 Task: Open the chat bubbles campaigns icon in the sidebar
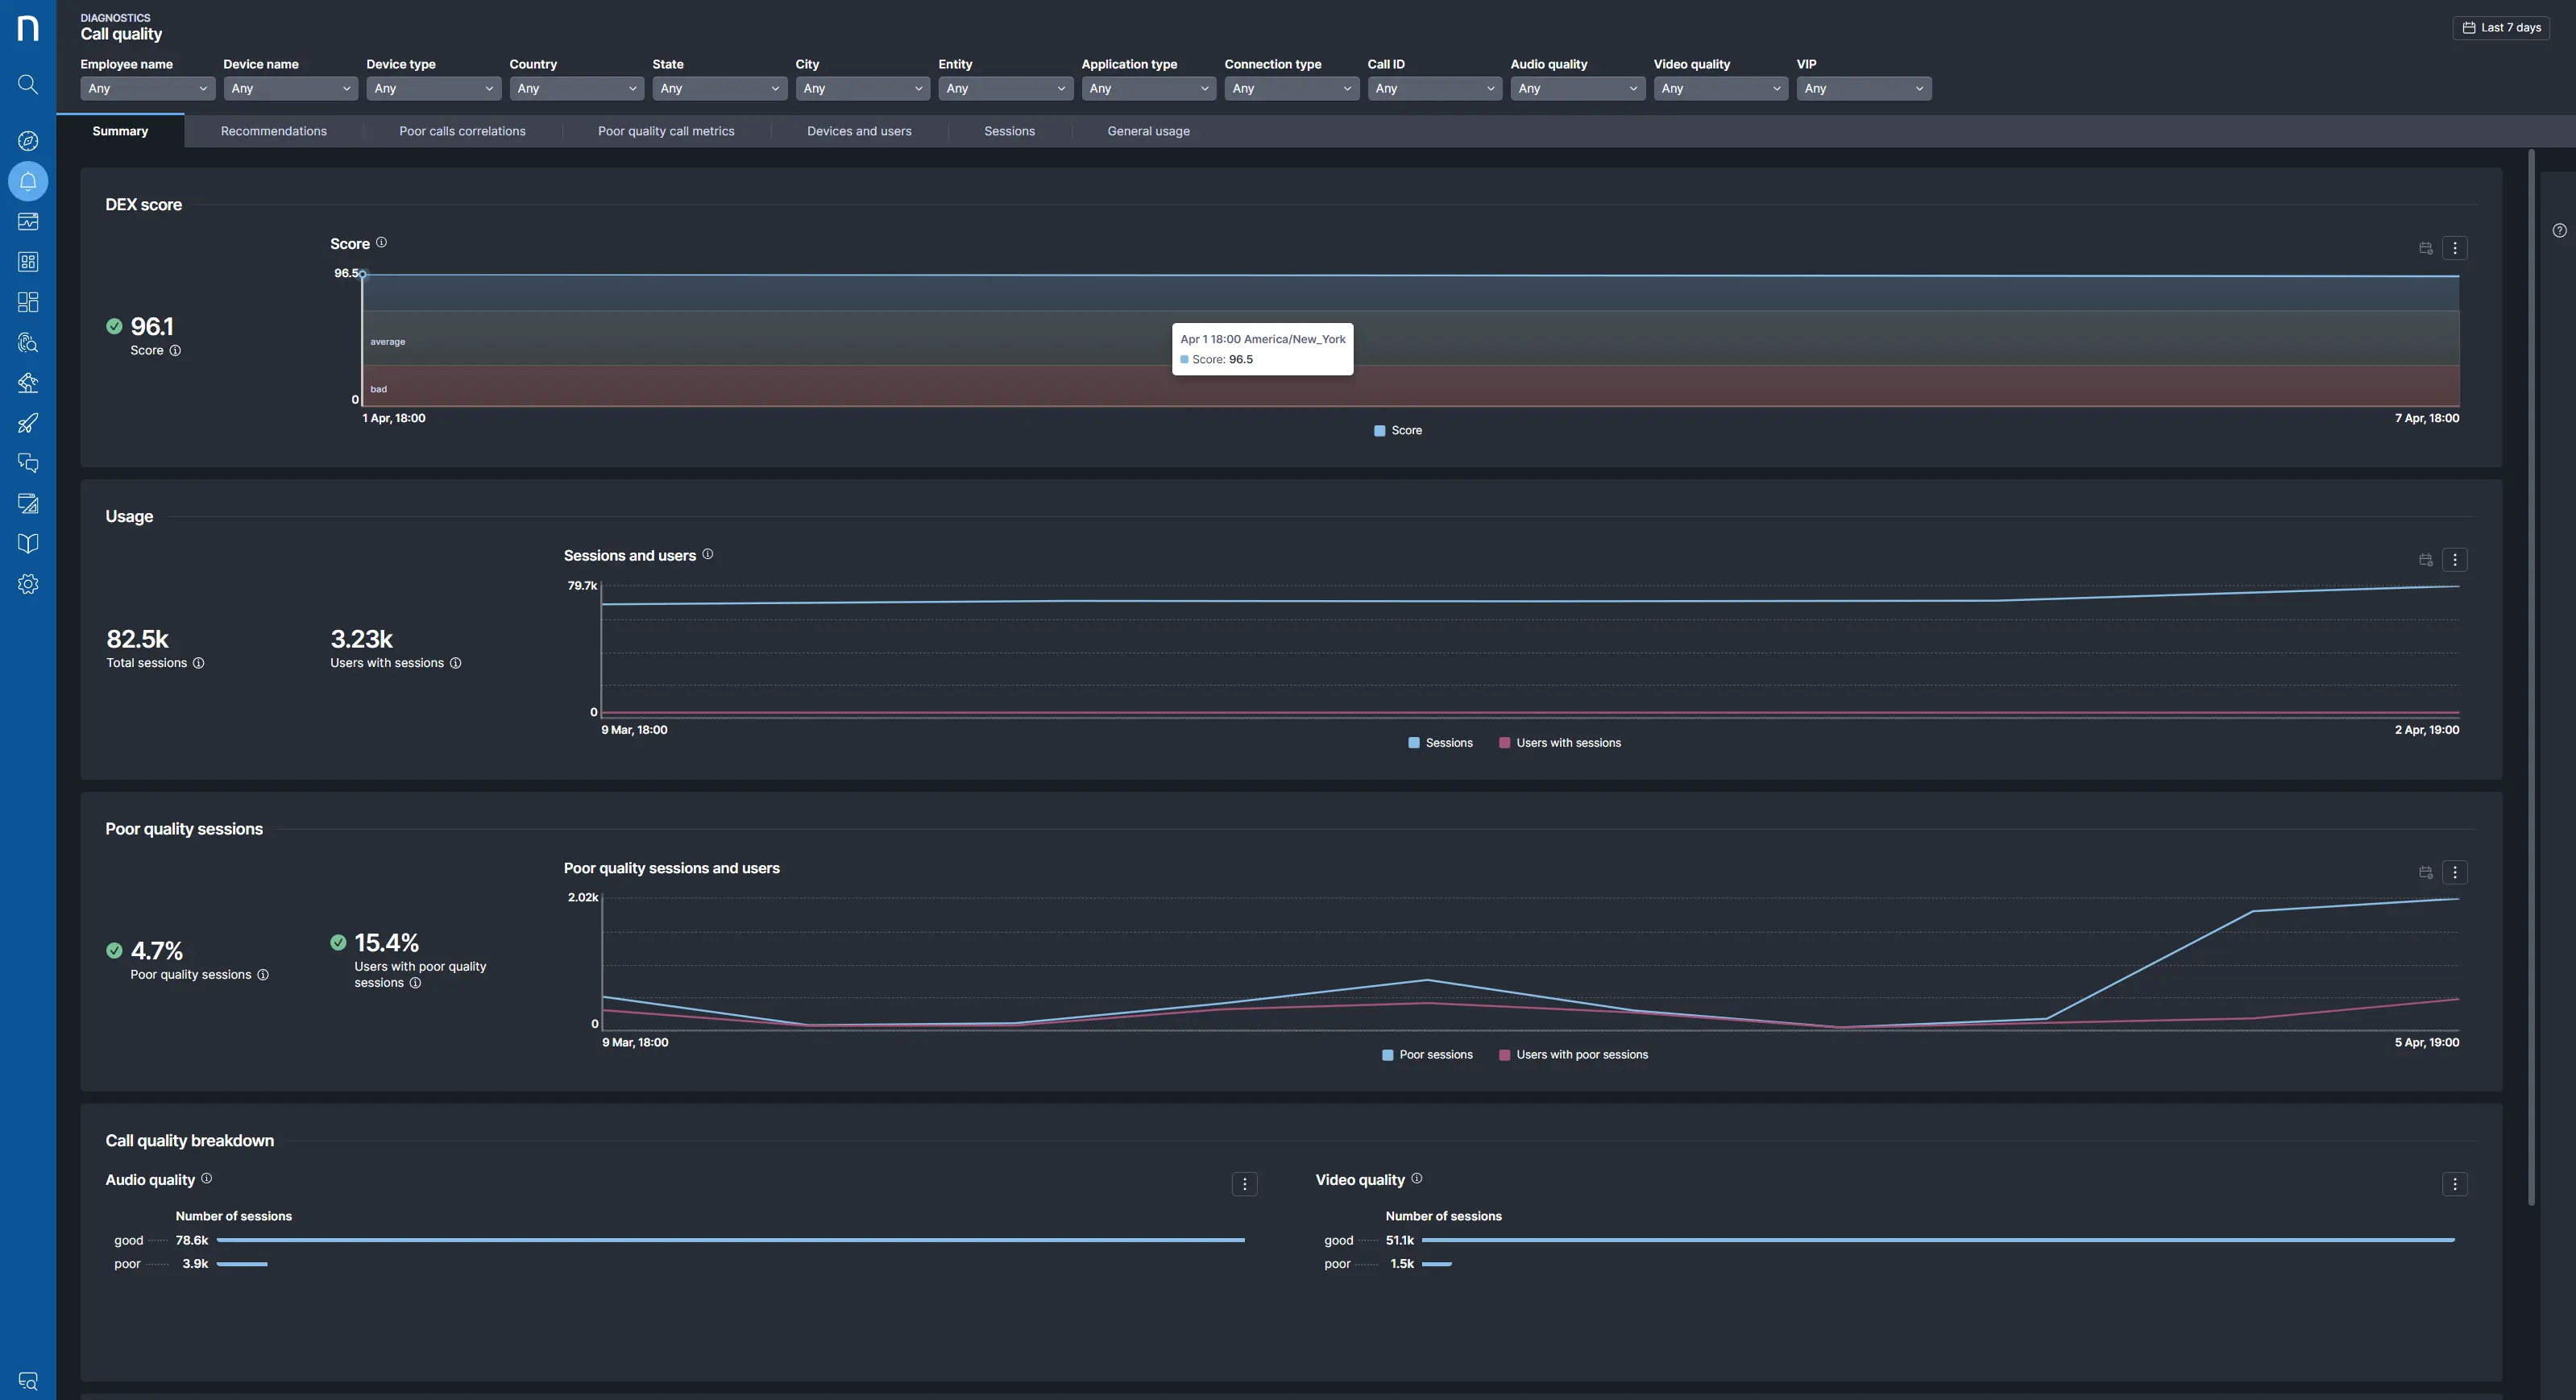tap(28, 463)
